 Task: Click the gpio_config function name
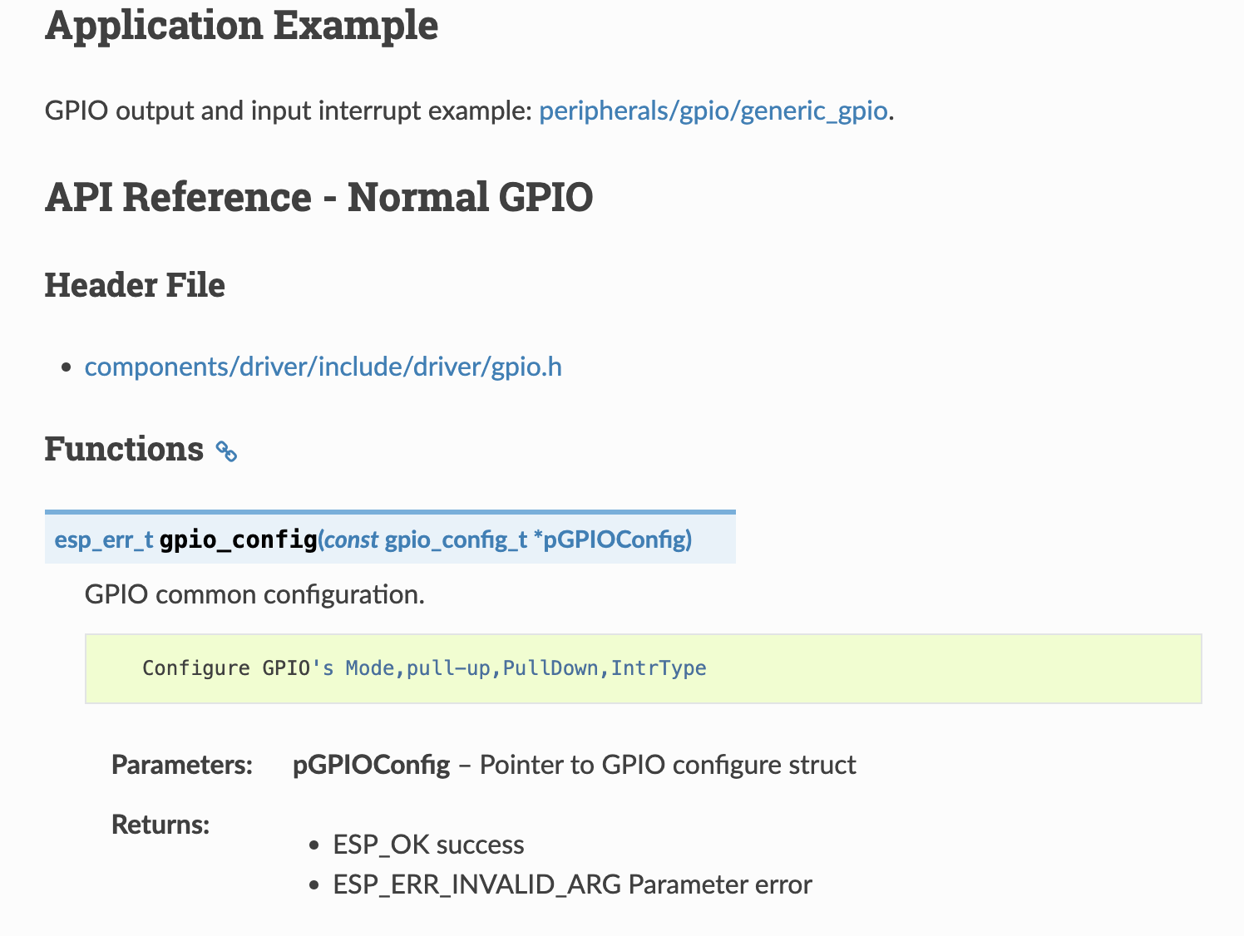238,540
